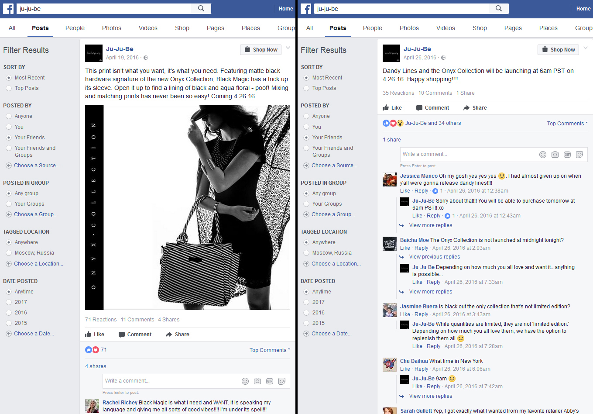Click Shop Now on April 26 post

click(x=558, y=50)
